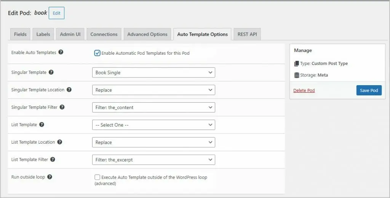
Task: Click help icon beside Run outside loop
Action: coord(50,177)
